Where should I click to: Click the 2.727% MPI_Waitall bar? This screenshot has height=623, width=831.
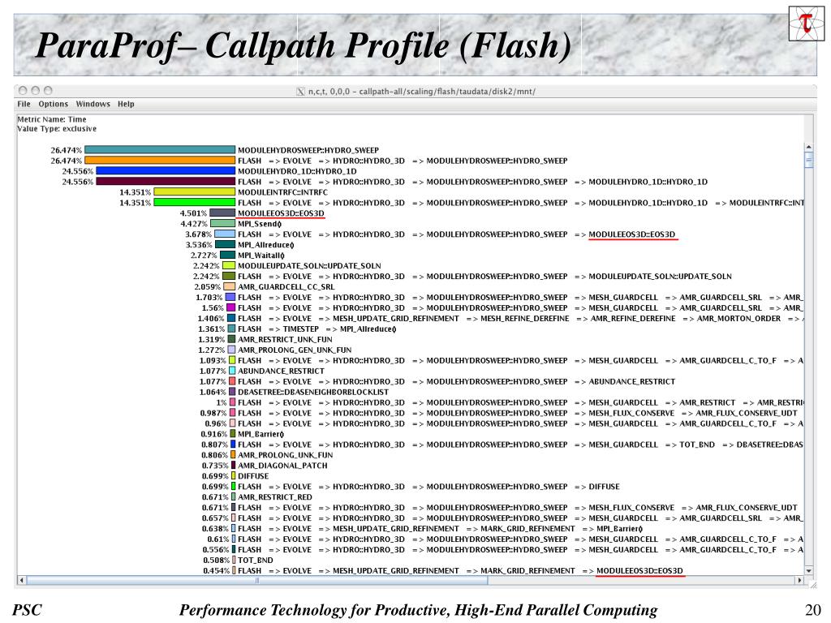click(x=227, y=256)
